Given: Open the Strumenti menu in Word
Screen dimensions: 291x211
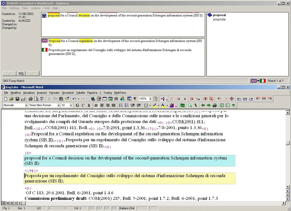Looking at the screenshot, I should tap(68, 93).
